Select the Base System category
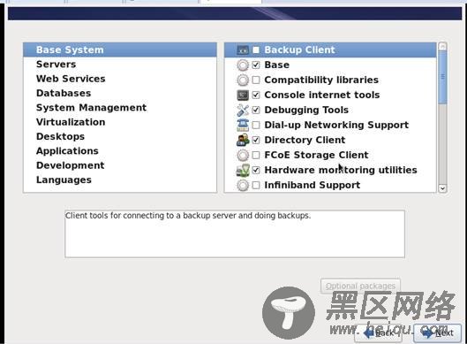 tap(120, 50)
